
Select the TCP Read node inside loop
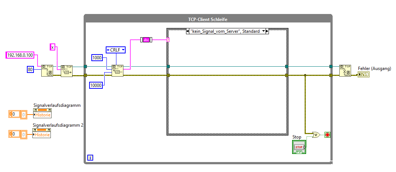[x=118, y=71]
